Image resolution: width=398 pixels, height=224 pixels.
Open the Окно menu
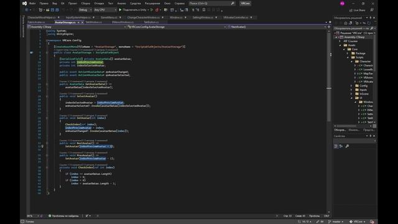pos(167,4)
